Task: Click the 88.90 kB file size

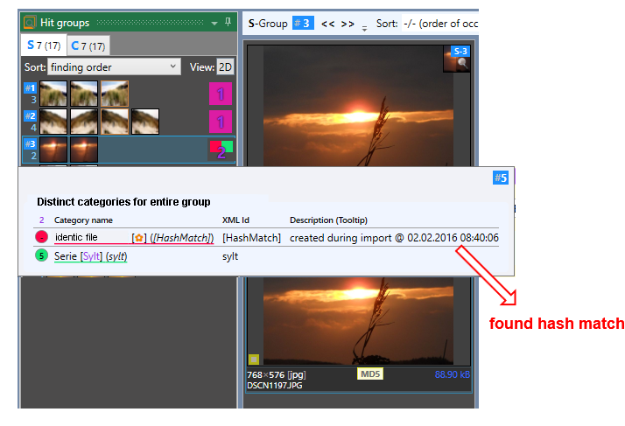Action: 452,374
